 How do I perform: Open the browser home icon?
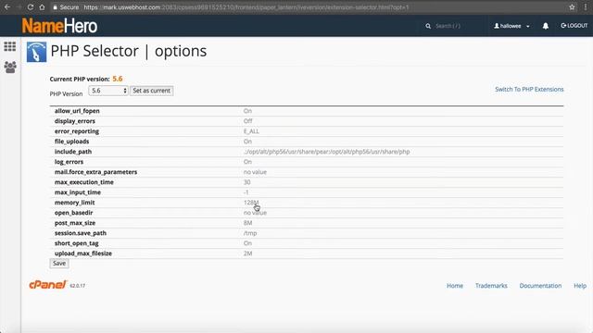coord(42,7)
